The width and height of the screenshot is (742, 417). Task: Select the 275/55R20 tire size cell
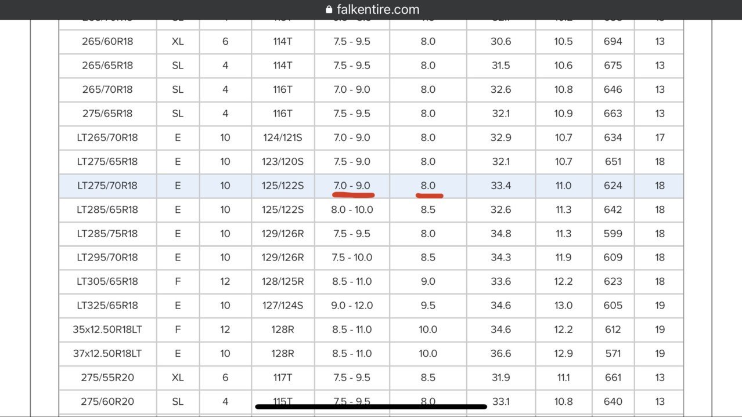click(107, 378)
